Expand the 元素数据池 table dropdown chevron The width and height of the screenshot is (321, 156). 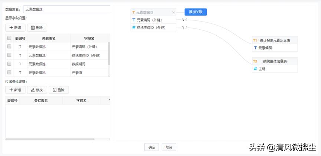(x=173, y=13)
